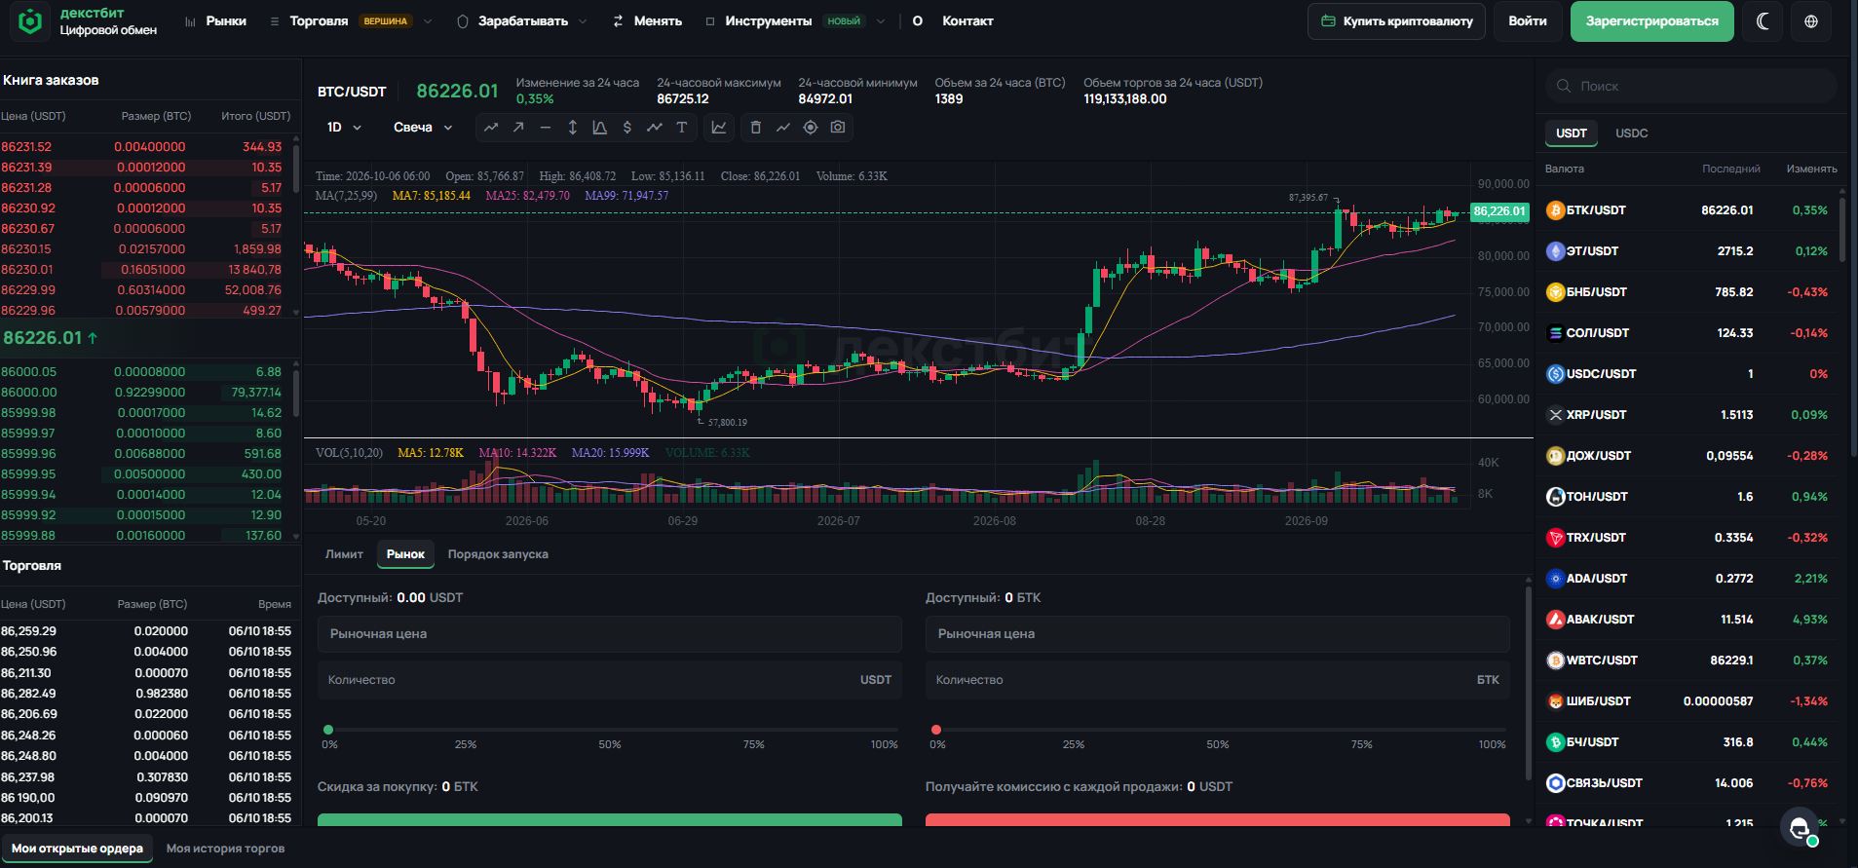Image resolution: width=1858 pixels, height=868 pixels.
Task: Click the sell Количество БТК input field
Action: coord(1218,680)
